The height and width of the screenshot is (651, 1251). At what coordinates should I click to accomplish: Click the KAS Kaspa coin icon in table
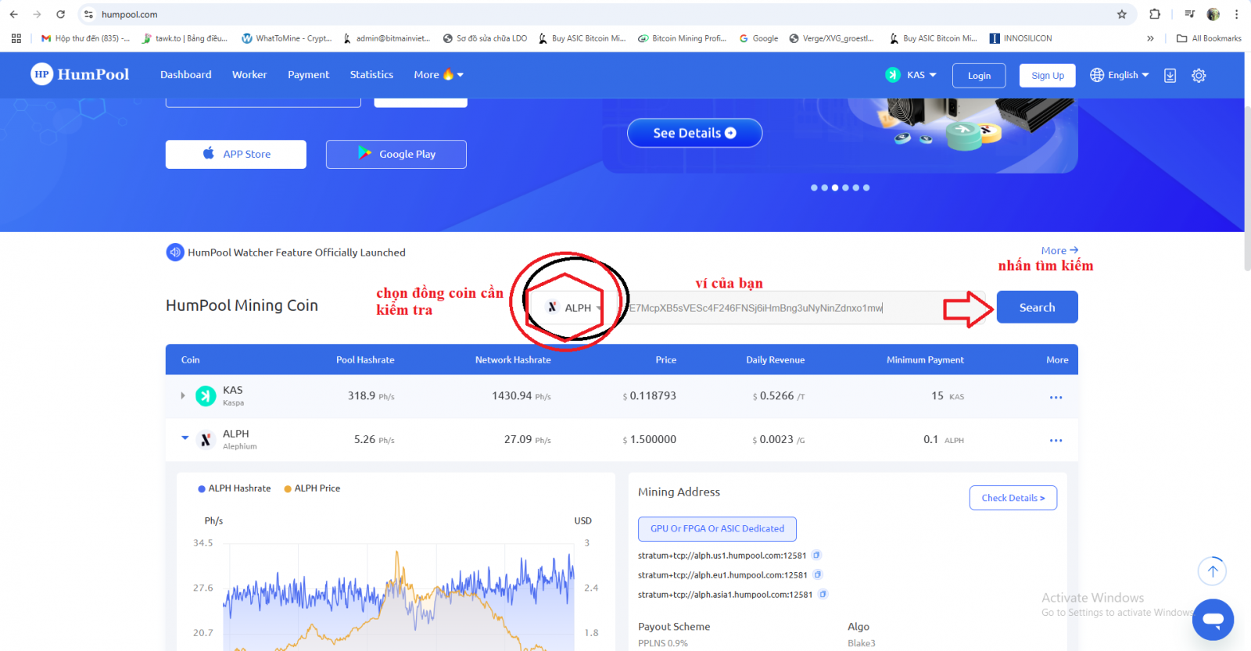coord(206,396)
